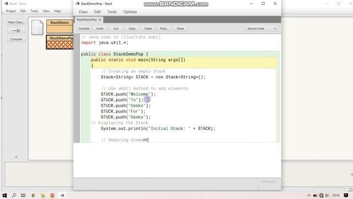The height and width of the screenshot is (199, 353).
Task: Select the dependency arrow tool
Action: [16, 31]
